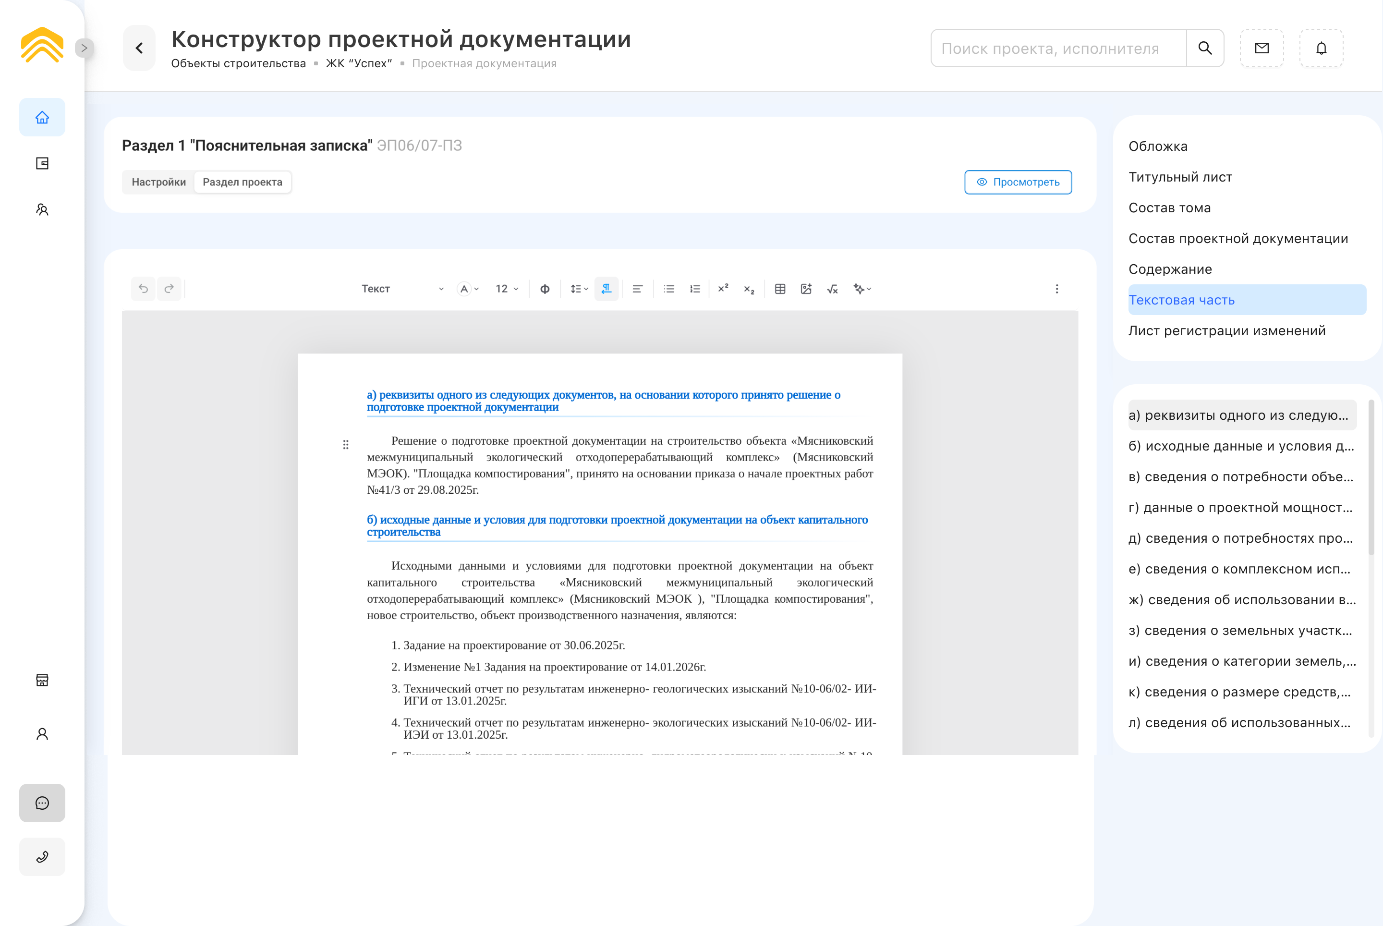
Task: Open the storefront icon in the sidebar
Action: (42, 680)
